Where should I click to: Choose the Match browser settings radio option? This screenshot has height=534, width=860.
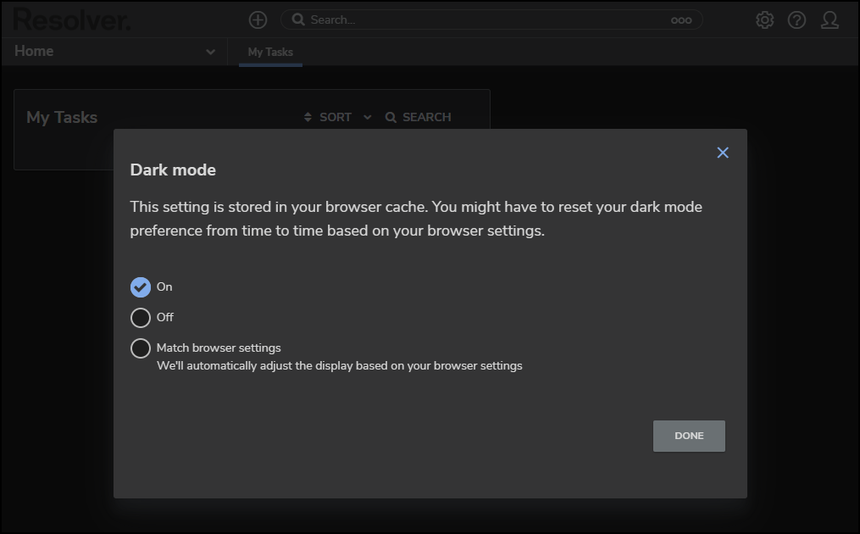point(141,348)
